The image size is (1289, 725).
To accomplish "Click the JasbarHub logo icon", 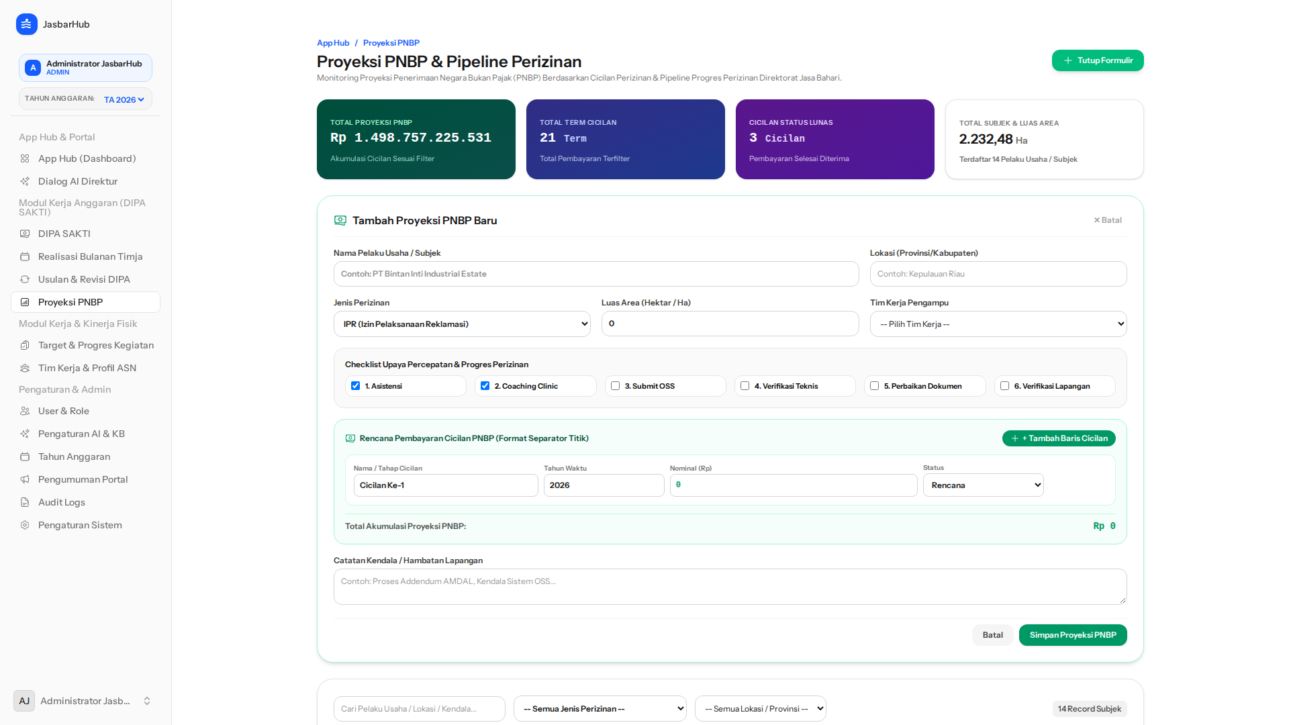I will (26, 24).
